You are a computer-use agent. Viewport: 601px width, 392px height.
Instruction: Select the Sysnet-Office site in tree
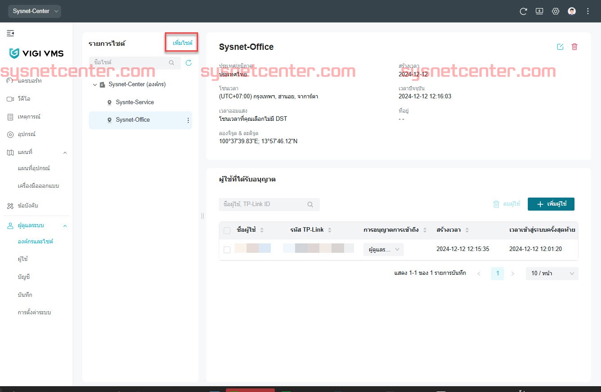141,120
